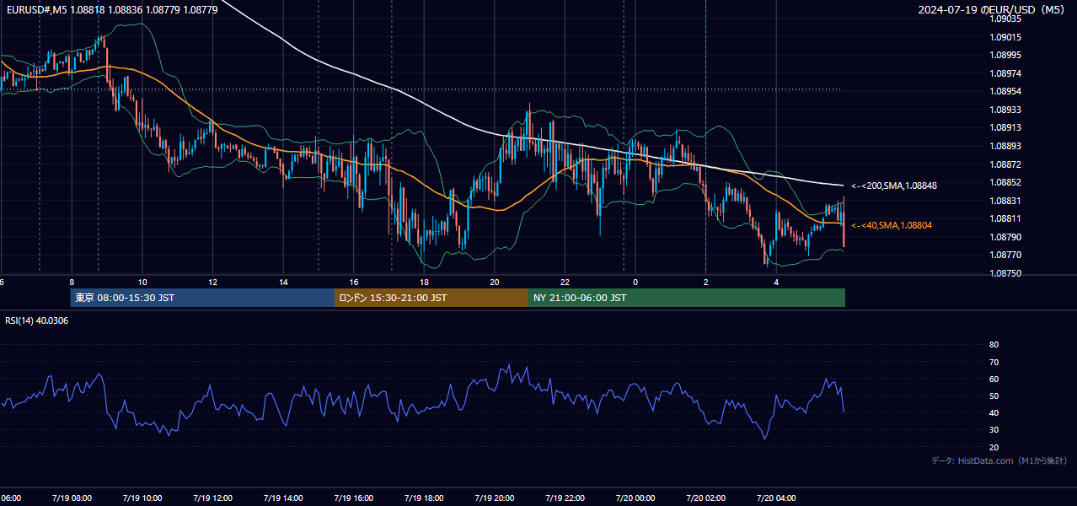Click the HistData.com data source credit

[999, 460]
